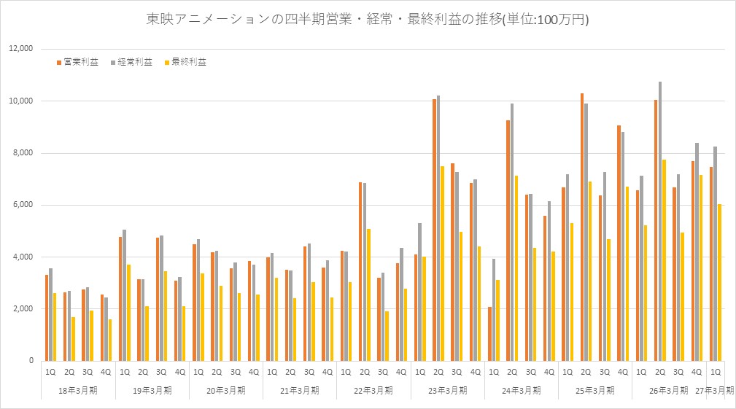
Task: Click the 10,000 y-axis label
Action: pyautogui.click(x=21, y=101)
